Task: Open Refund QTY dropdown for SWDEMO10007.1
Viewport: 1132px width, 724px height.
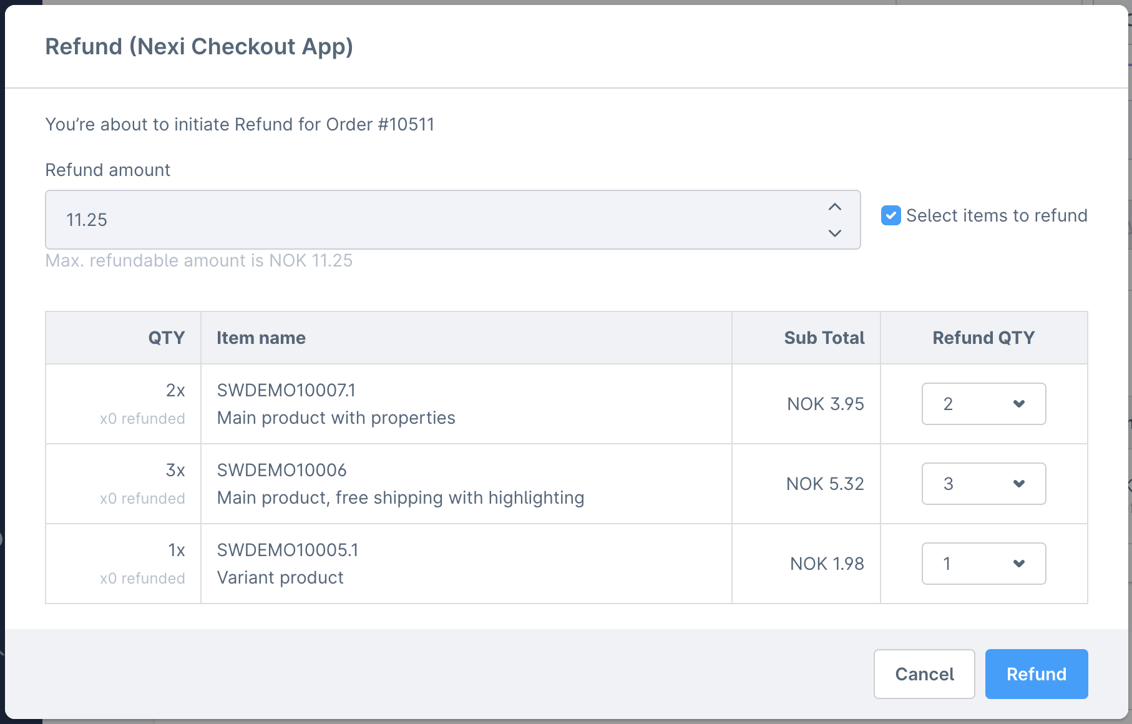Action: (x=983, y=404)
